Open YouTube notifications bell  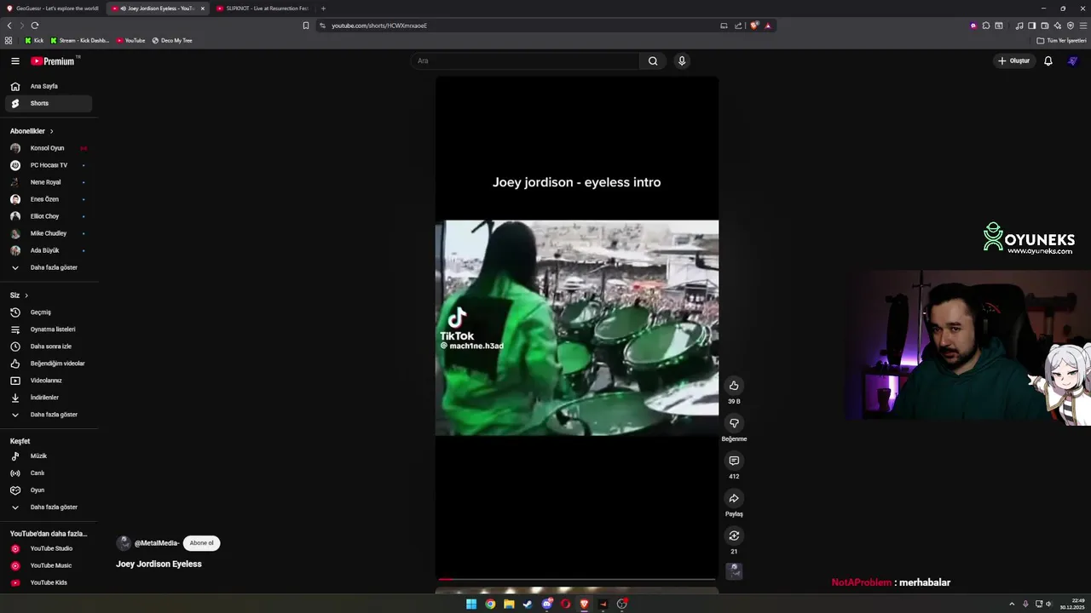coord(1048,61)
